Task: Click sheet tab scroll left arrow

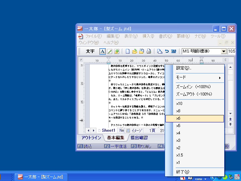Action: pyautogui.click(x=88, y=131)
